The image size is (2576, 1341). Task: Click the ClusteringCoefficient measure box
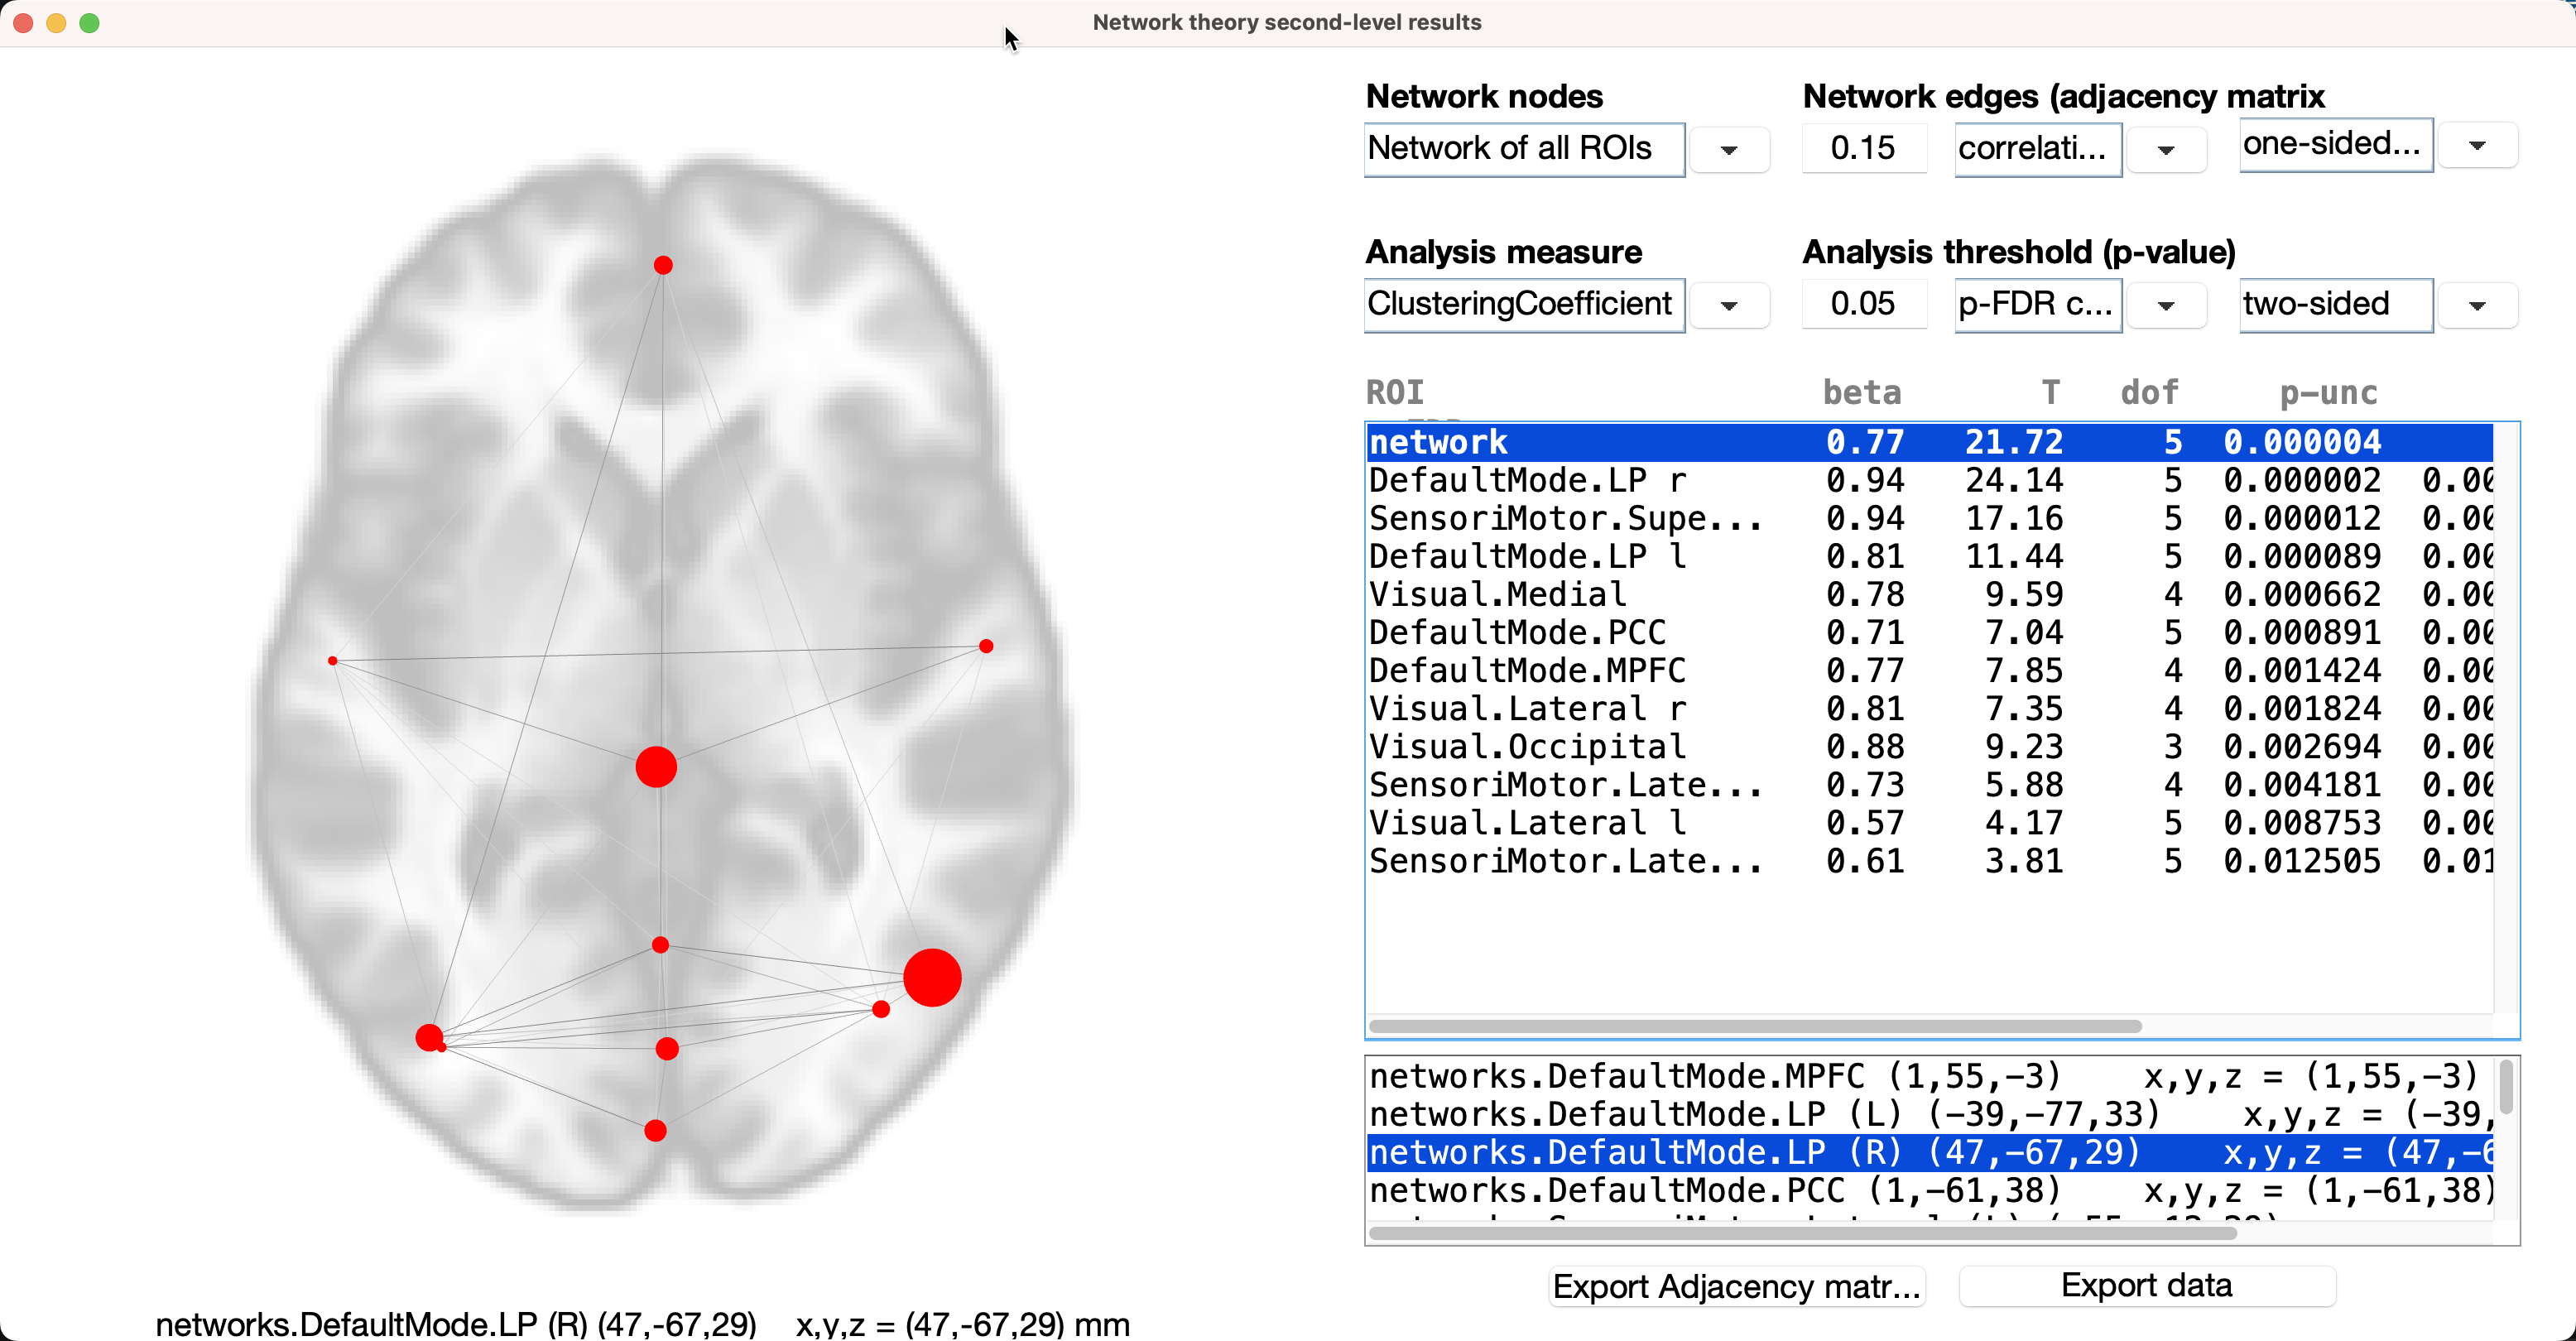[x=1524, y=305]
